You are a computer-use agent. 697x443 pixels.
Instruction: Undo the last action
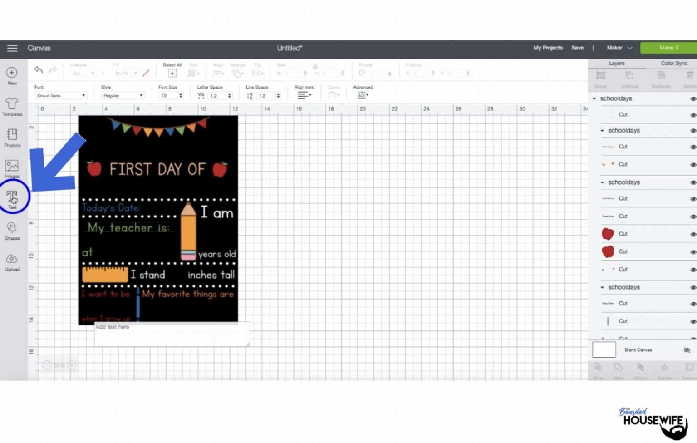[x=39, y=69]
